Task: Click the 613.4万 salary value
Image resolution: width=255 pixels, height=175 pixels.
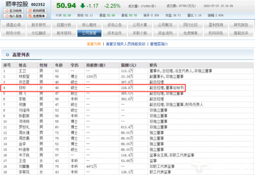Action: 127,127
